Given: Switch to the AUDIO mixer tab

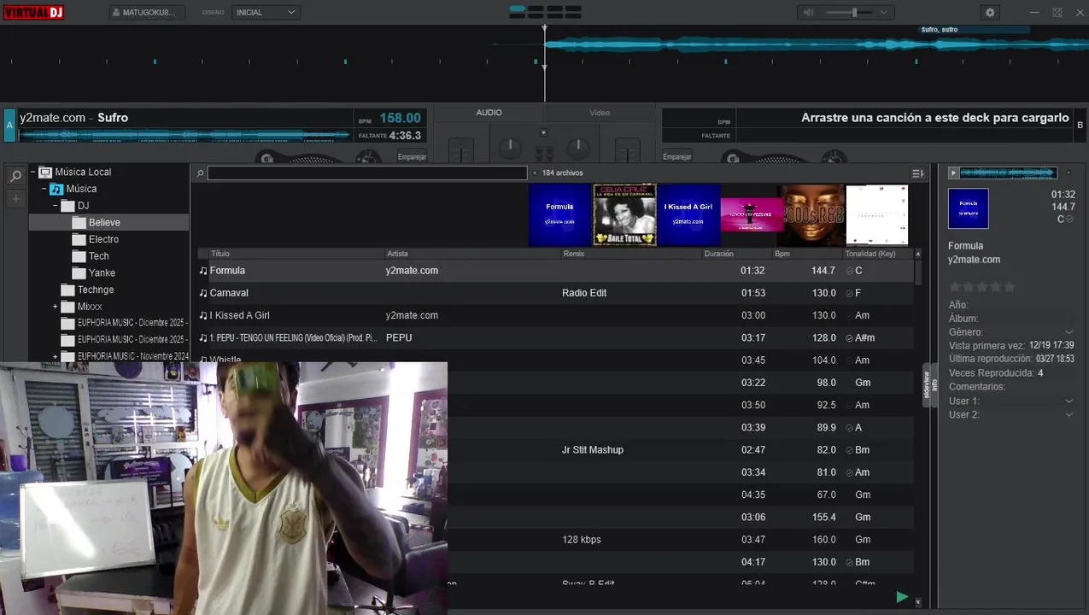Looking at the screenshot, I should pyautogui.click(x=489, y=113).
